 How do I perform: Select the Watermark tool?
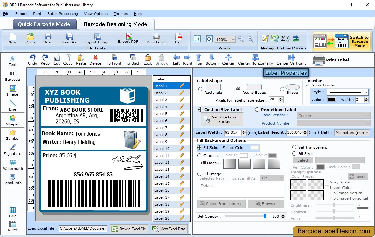13,165
